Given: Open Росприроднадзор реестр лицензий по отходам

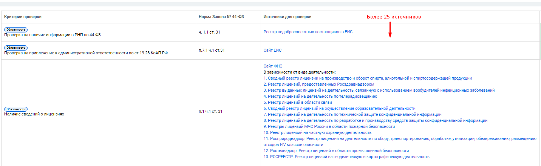Looking at the screenshot, I should (x=400, y=141).
